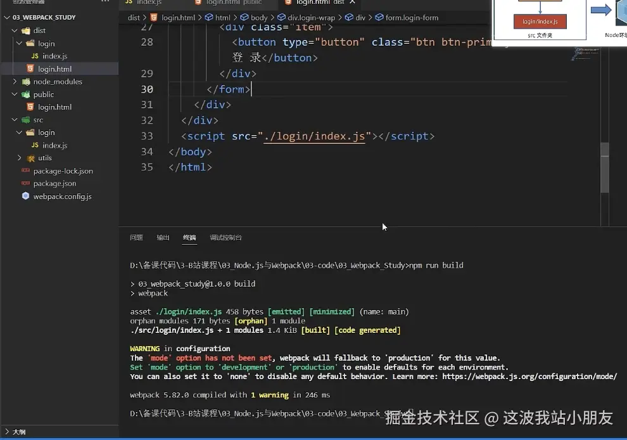Collapse the src login folder
Screen dimensions: 627x440
[18, 133]
